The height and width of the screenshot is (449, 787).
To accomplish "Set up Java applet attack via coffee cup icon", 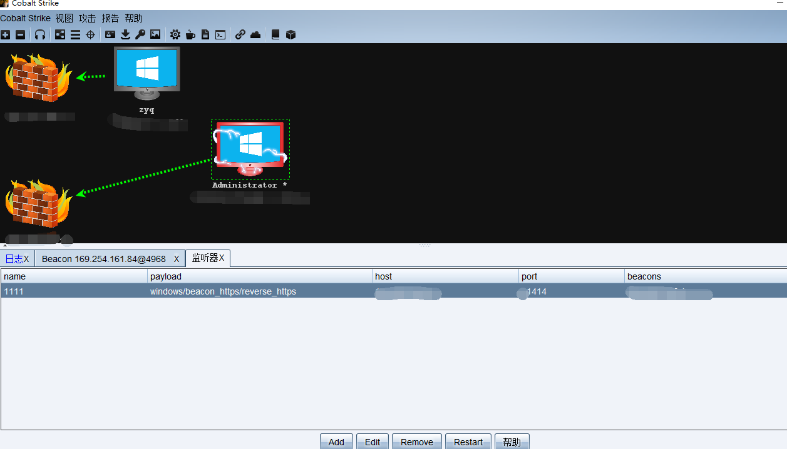I will pyautogui.click(x=190, y=35).
